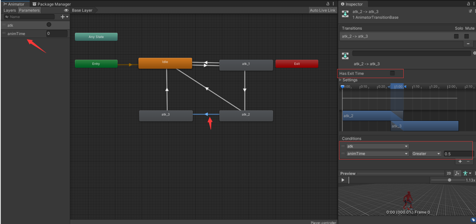
Task: Add a new condition with the plus button
Action: coord(460,162)
